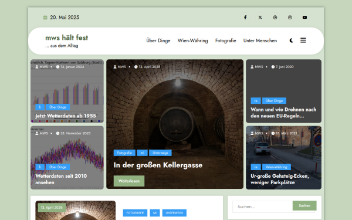The image size is (352, 220).
Task: Open article Jetzt Wetterdaten ab 1955
Action: click(66, 116)
